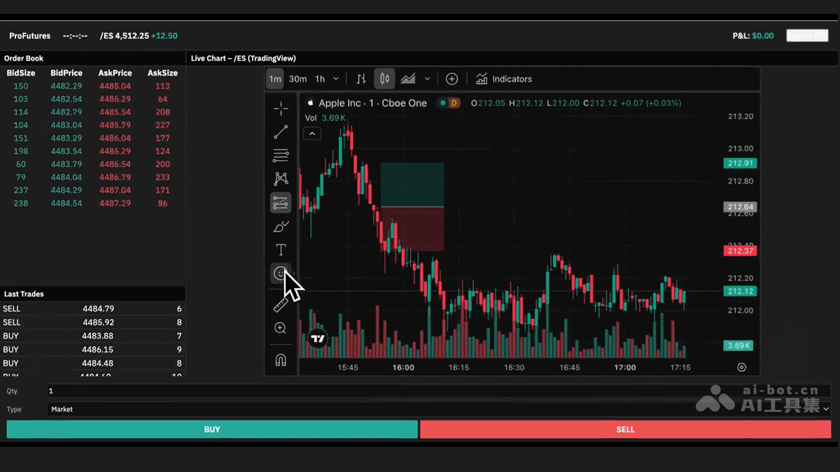This screenshot has height=472, width=840.
Task: Switch to the 30m timeframe
Action: click(297, 79)
